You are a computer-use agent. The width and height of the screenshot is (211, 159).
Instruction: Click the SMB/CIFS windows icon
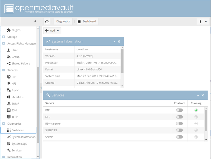(x=9, y=97)
